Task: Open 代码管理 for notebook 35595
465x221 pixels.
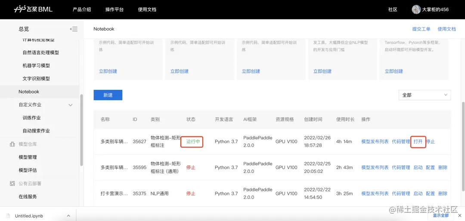Action: pos(401,168)
